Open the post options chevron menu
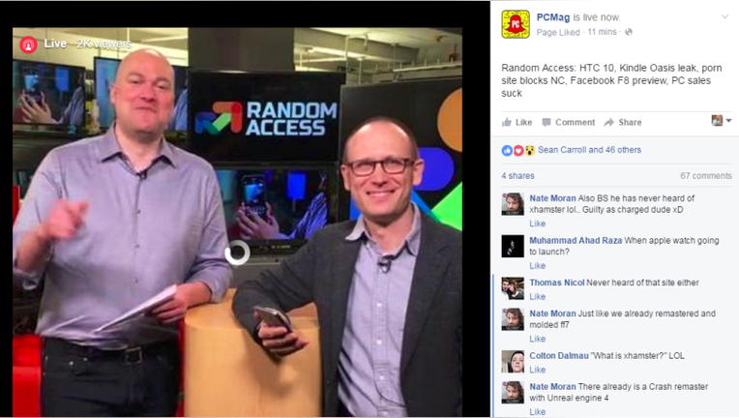 pos(724,17)
